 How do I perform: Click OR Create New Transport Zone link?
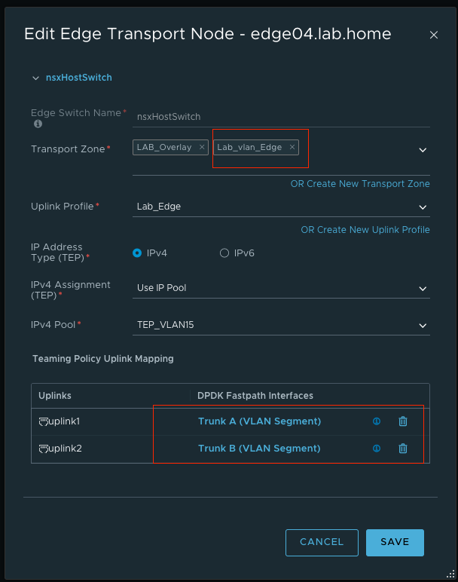pos(360,184)
